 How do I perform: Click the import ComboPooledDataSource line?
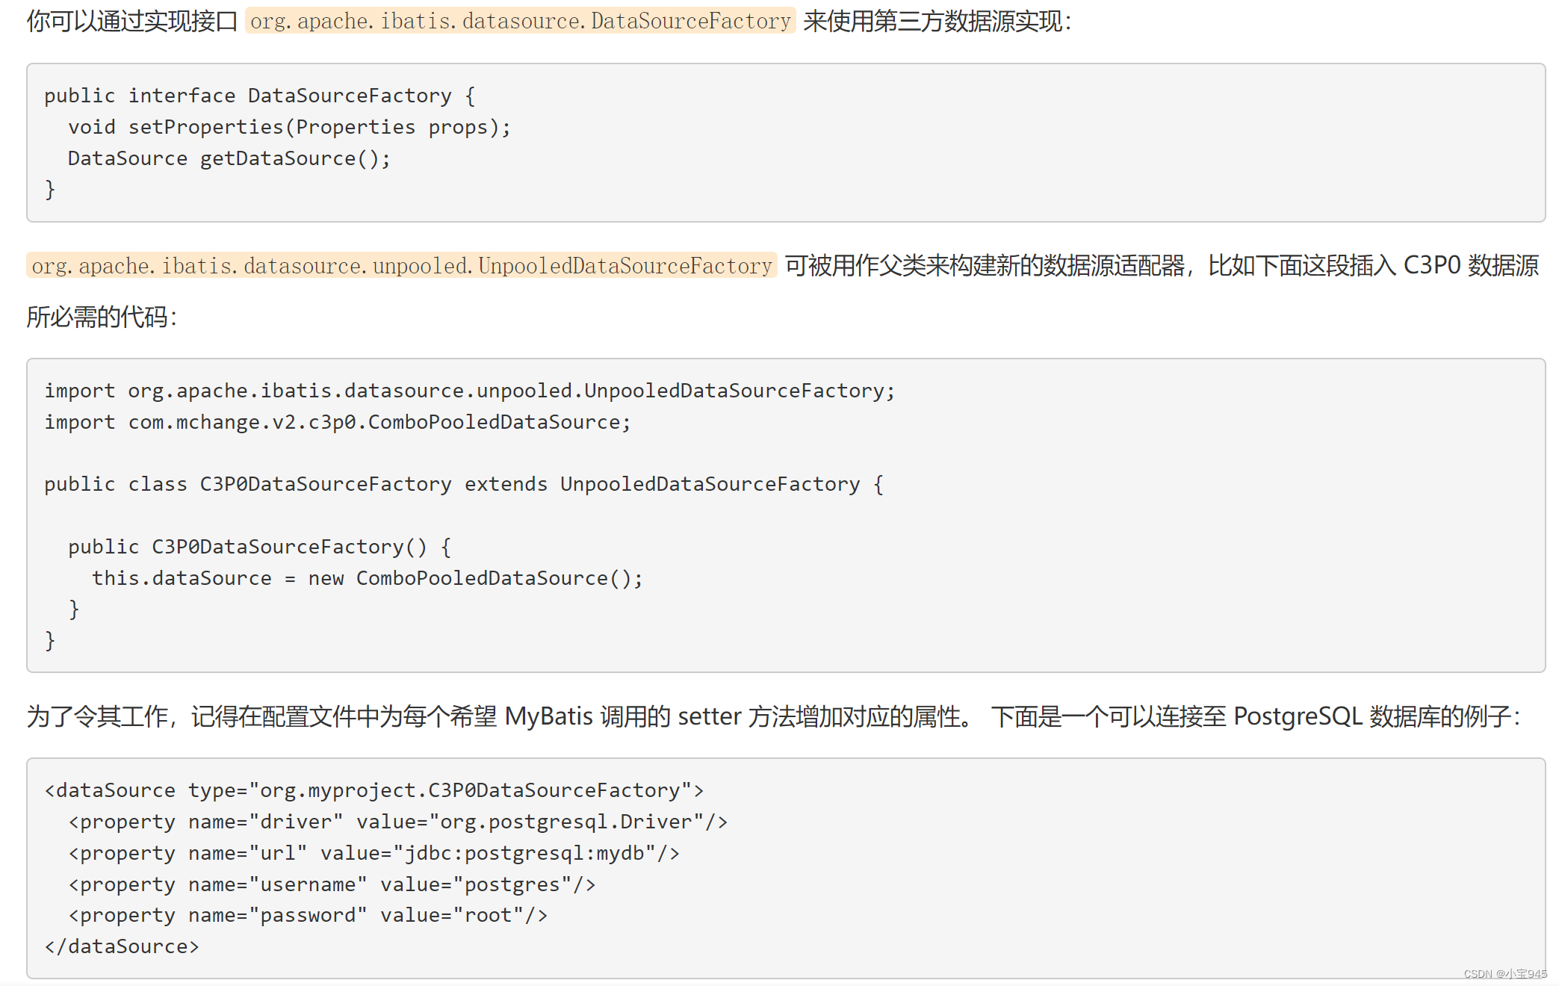tap(338, 422)
